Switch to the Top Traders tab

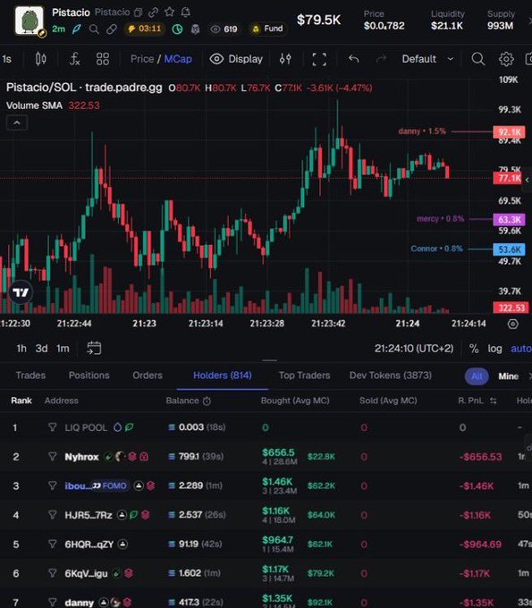(x=304, y=376)
